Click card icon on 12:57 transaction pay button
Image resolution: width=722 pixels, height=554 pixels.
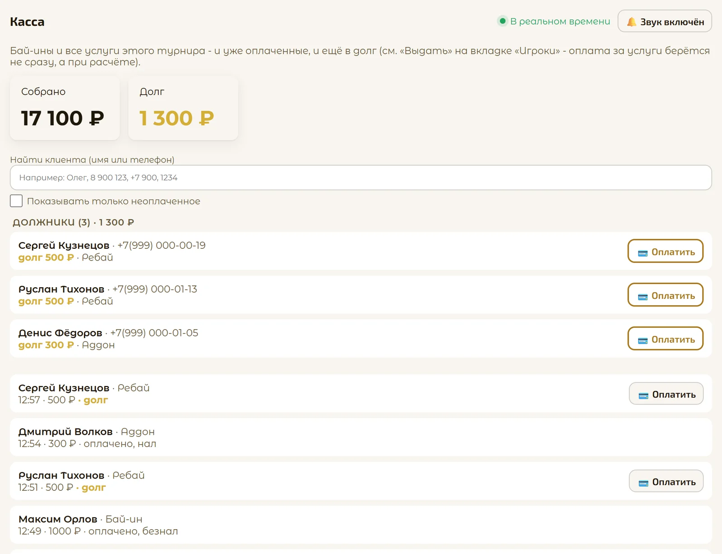tap(643, 396)
